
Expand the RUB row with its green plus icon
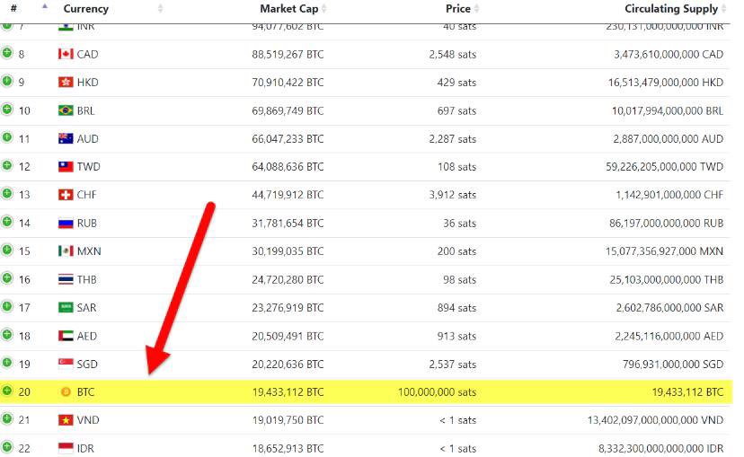tap(6, 222)
